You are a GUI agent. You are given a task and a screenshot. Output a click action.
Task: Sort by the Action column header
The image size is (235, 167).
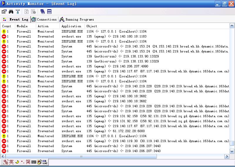click(x=48, y=26)
